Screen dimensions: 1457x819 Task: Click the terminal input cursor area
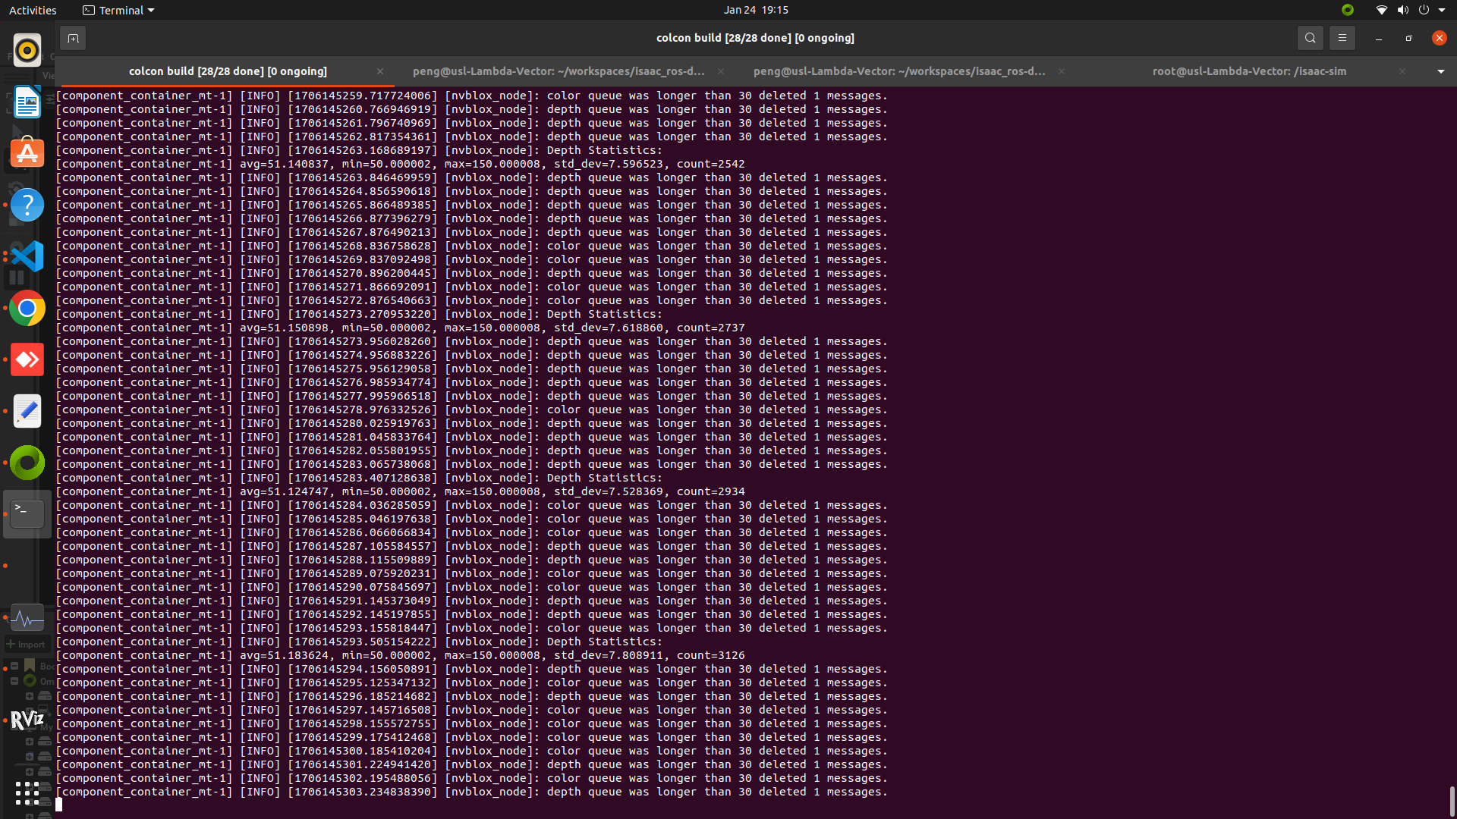[x=59, y=805]
